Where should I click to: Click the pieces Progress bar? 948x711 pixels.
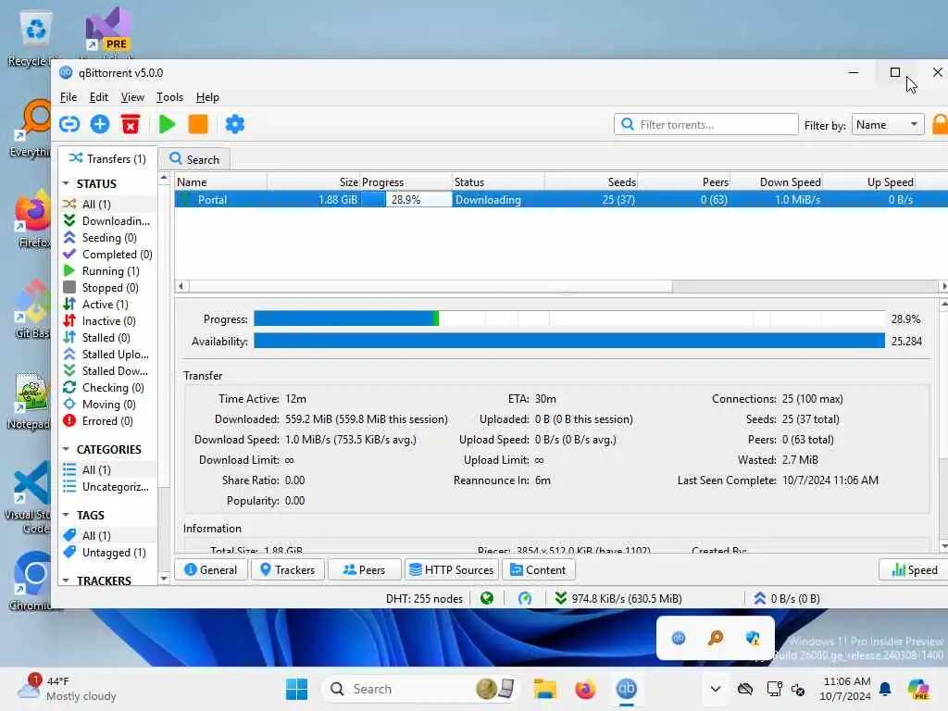point(569,318)
